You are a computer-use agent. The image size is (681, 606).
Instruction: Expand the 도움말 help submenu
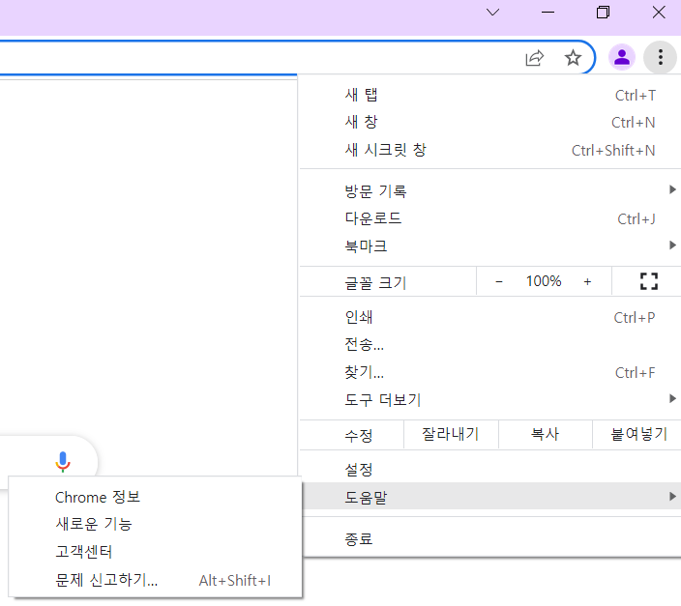(490, 497)
